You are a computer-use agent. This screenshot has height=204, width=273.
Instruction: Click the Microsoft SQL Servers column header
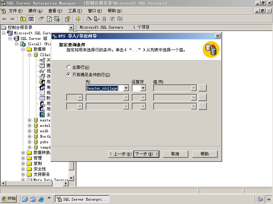(101, 27)
